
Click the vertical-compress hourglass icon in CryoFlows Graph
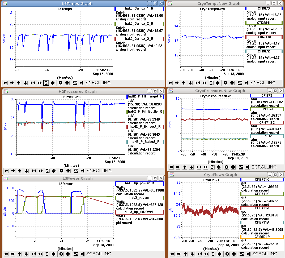pos(213,254)
